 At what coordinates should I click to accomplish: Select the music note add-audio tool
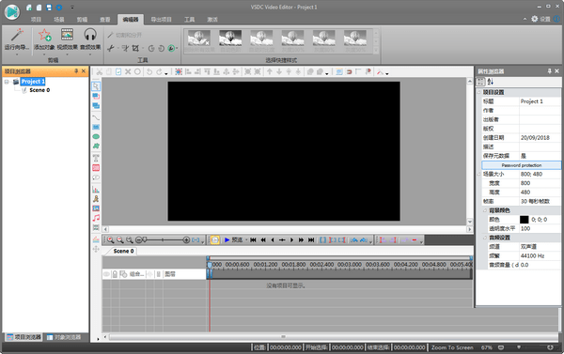click(x=96, y=218)
